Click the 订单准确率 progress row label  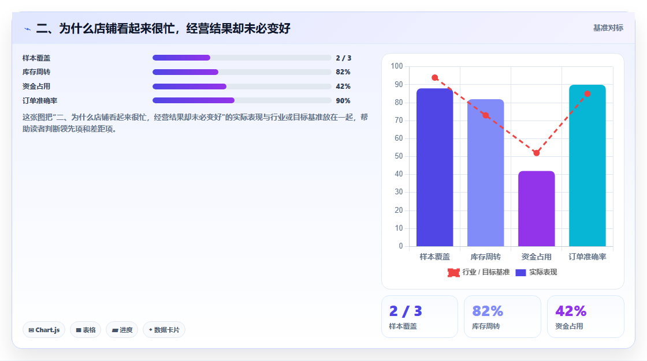pos(40,101)
